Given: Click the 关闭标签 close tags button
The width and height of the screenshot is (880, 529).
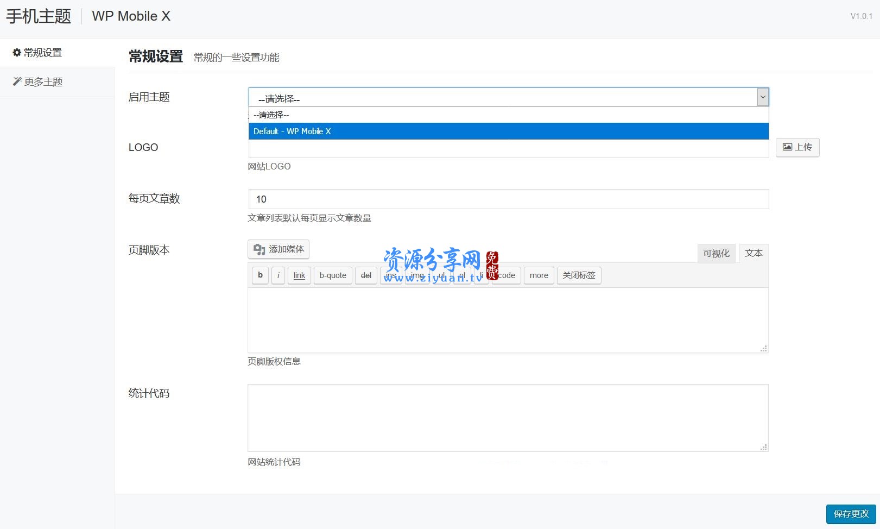Looking at the screenshot, I should (579, 275).
